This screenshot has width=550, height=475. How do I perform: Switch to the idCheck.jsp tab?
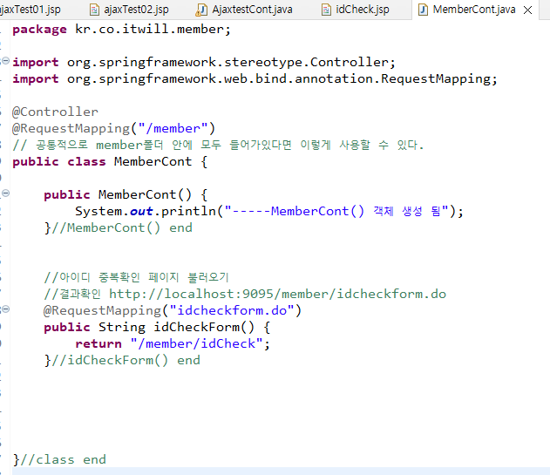click(x=356, y=10)
